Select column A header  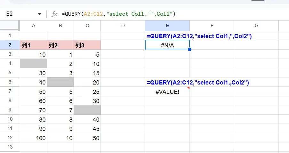34,26
